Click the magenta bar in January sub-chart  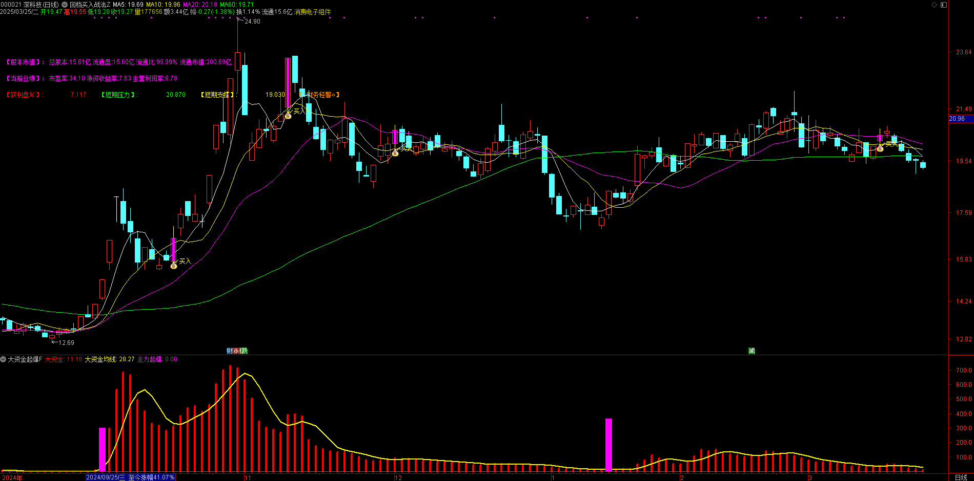tap(608, 444)
